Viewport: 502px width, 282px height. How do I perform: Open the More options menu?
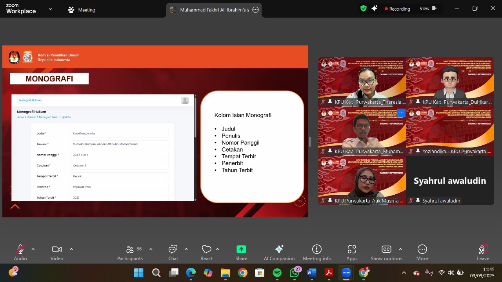[x=422, y=252]
